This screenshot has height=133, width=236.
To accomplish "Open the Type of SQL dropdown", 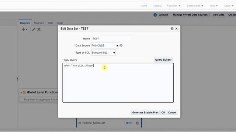I will 103,52.
